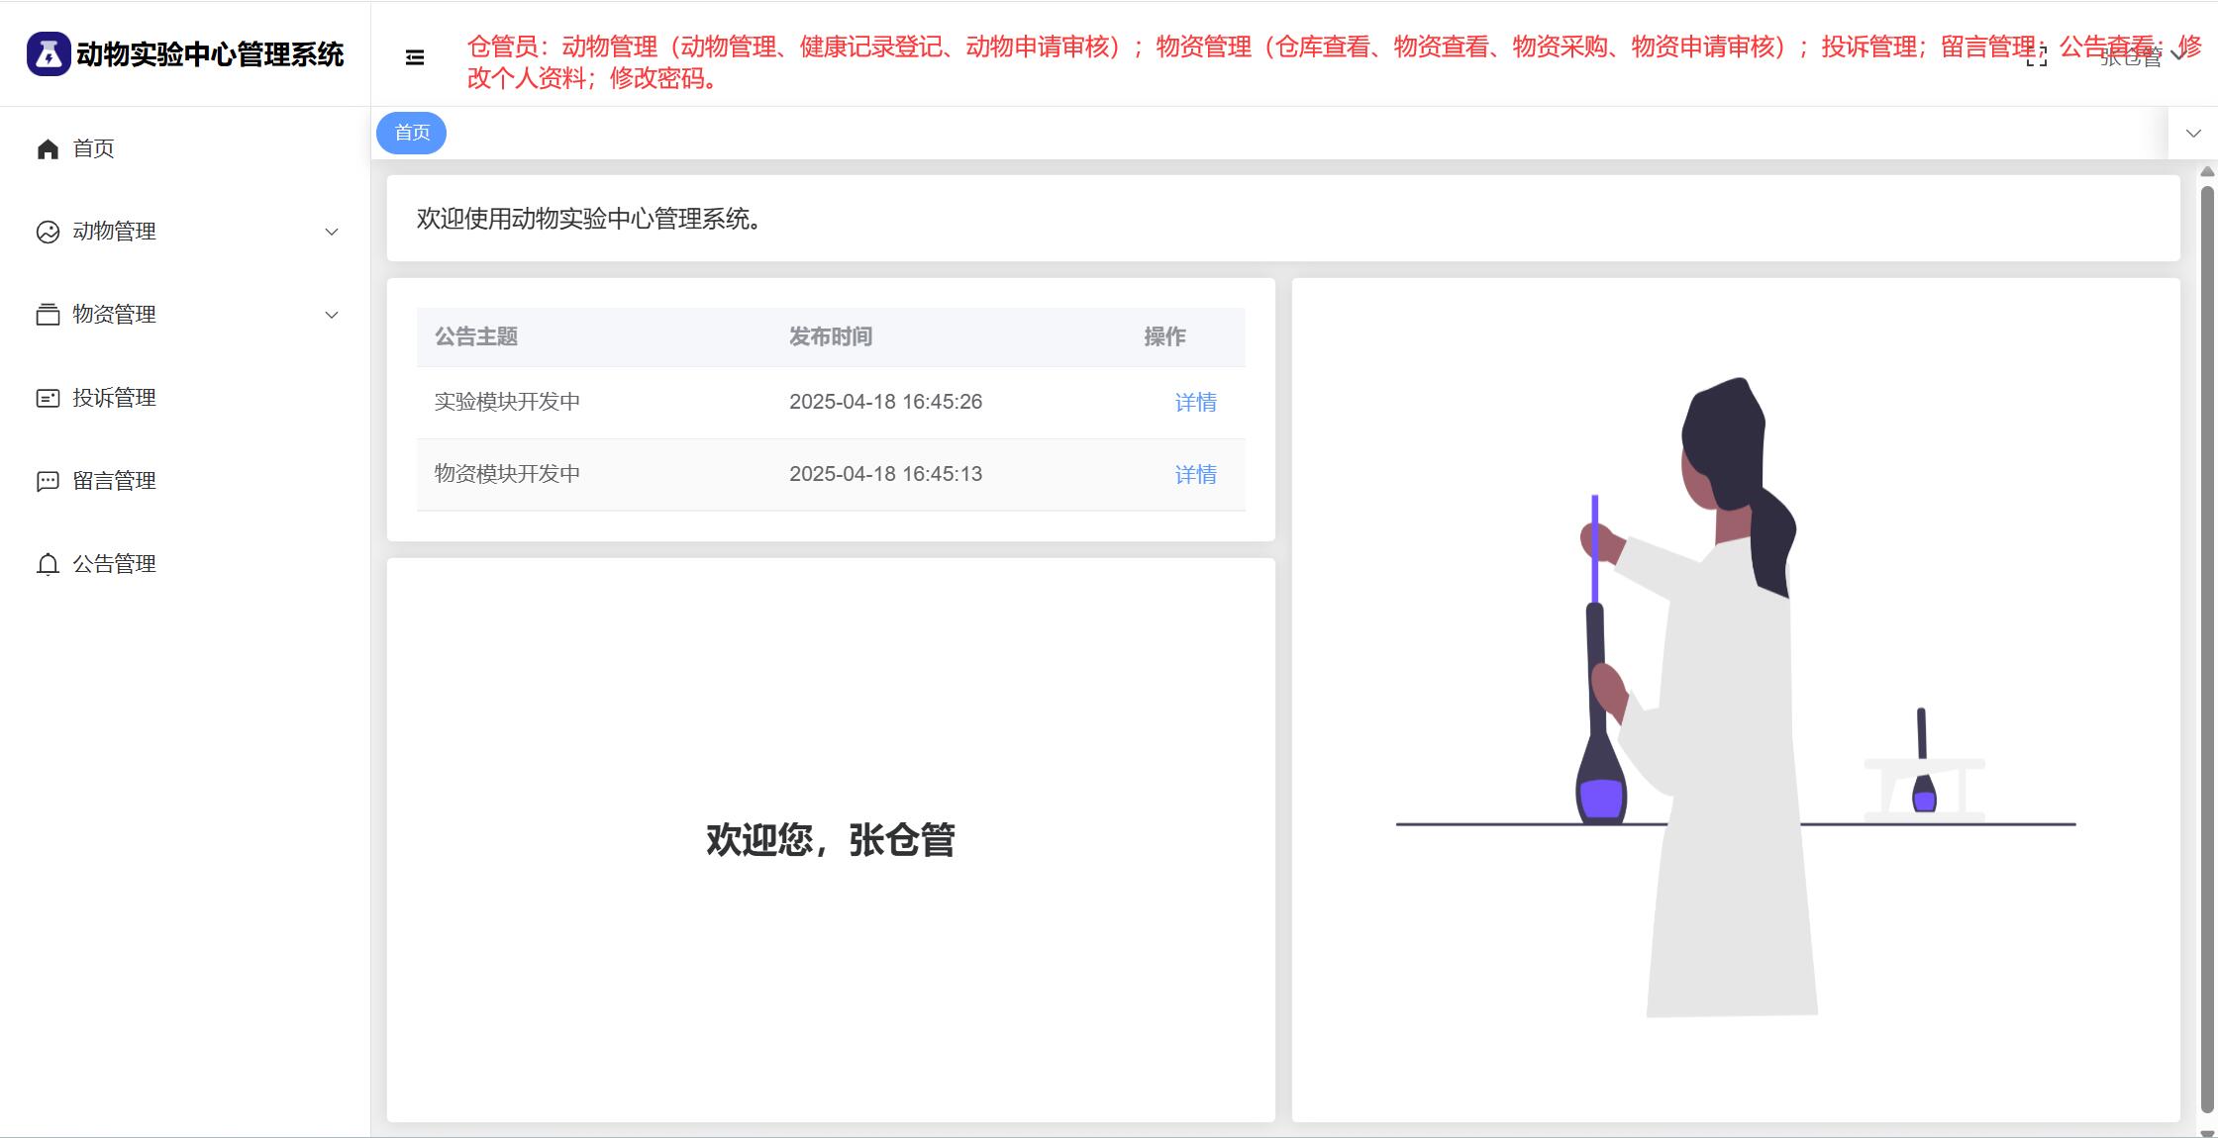Click the home icon beside 首页
Screen dimensions: 2218x1138
pyautogui.click(x=48, y=148)
